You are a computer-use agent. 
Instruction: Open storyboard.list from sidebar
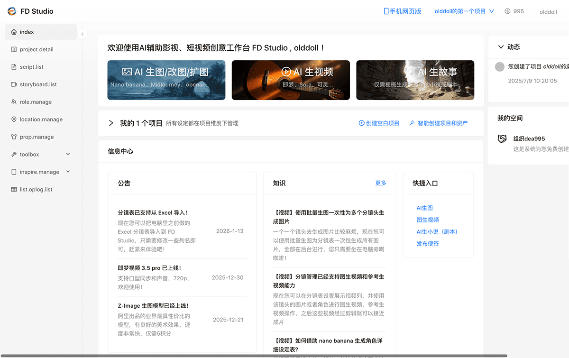point(38,84)
